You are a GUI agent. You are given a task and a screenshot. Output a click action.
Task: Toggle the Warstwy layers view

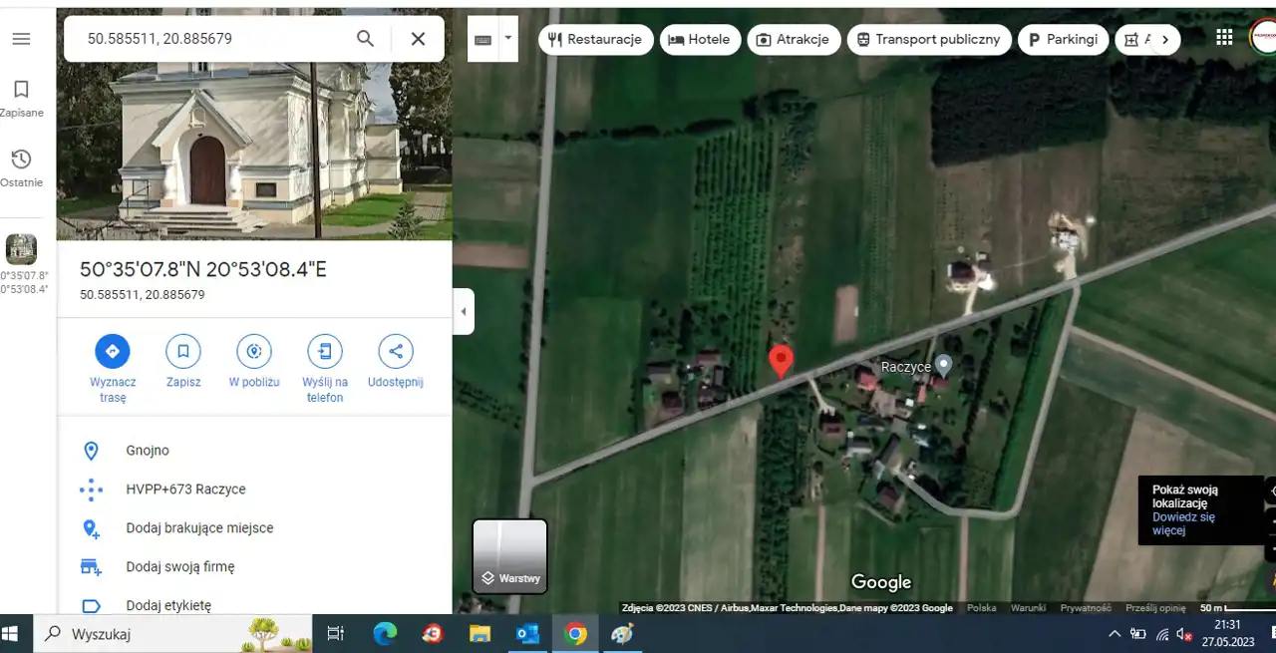click(509, 556)
